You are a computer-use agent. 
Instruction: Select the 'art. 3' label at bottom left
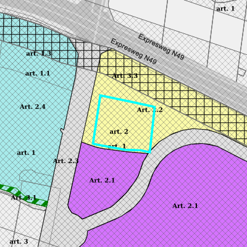click(x=19, y=241)
